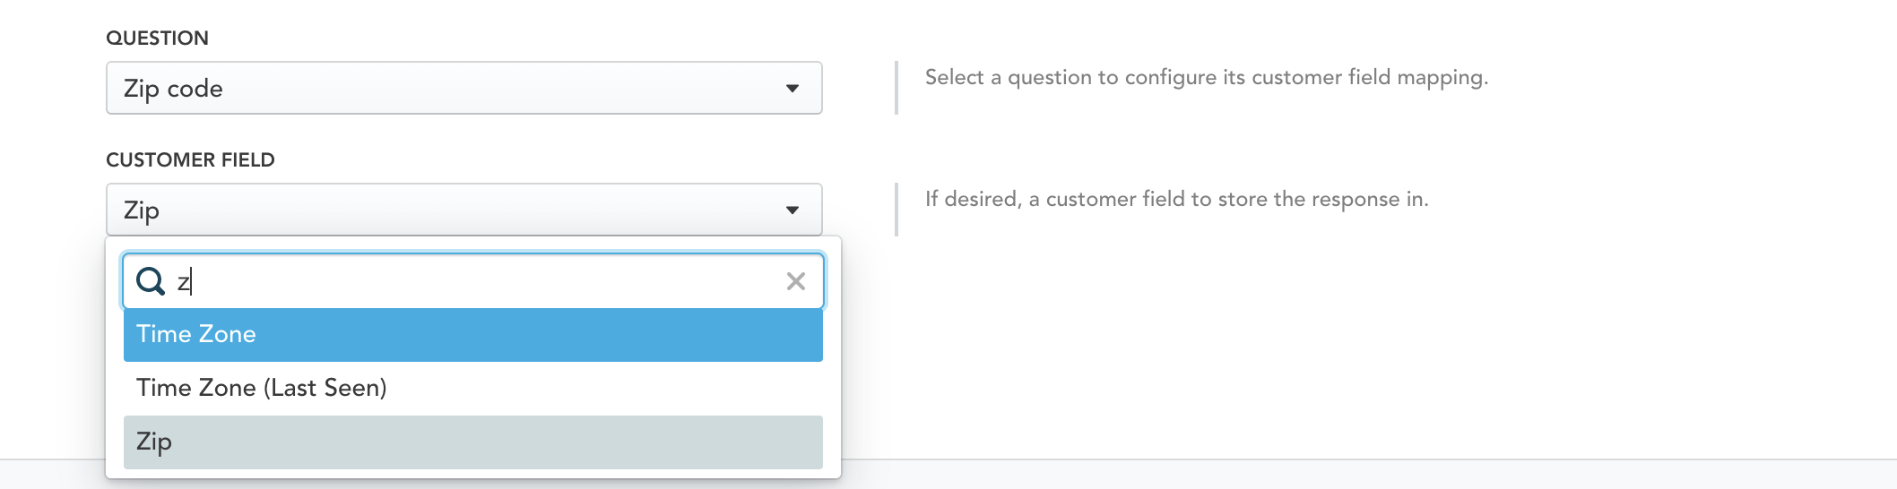Click the QUESTION field label
The image size is (1897, 489).
157,38
